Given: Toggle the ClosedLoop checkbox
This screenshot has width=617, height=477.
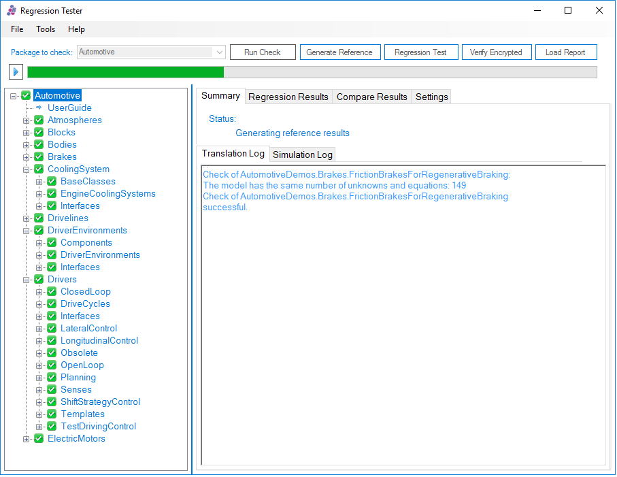Looking at the screenshot, I should coord(52,292).
